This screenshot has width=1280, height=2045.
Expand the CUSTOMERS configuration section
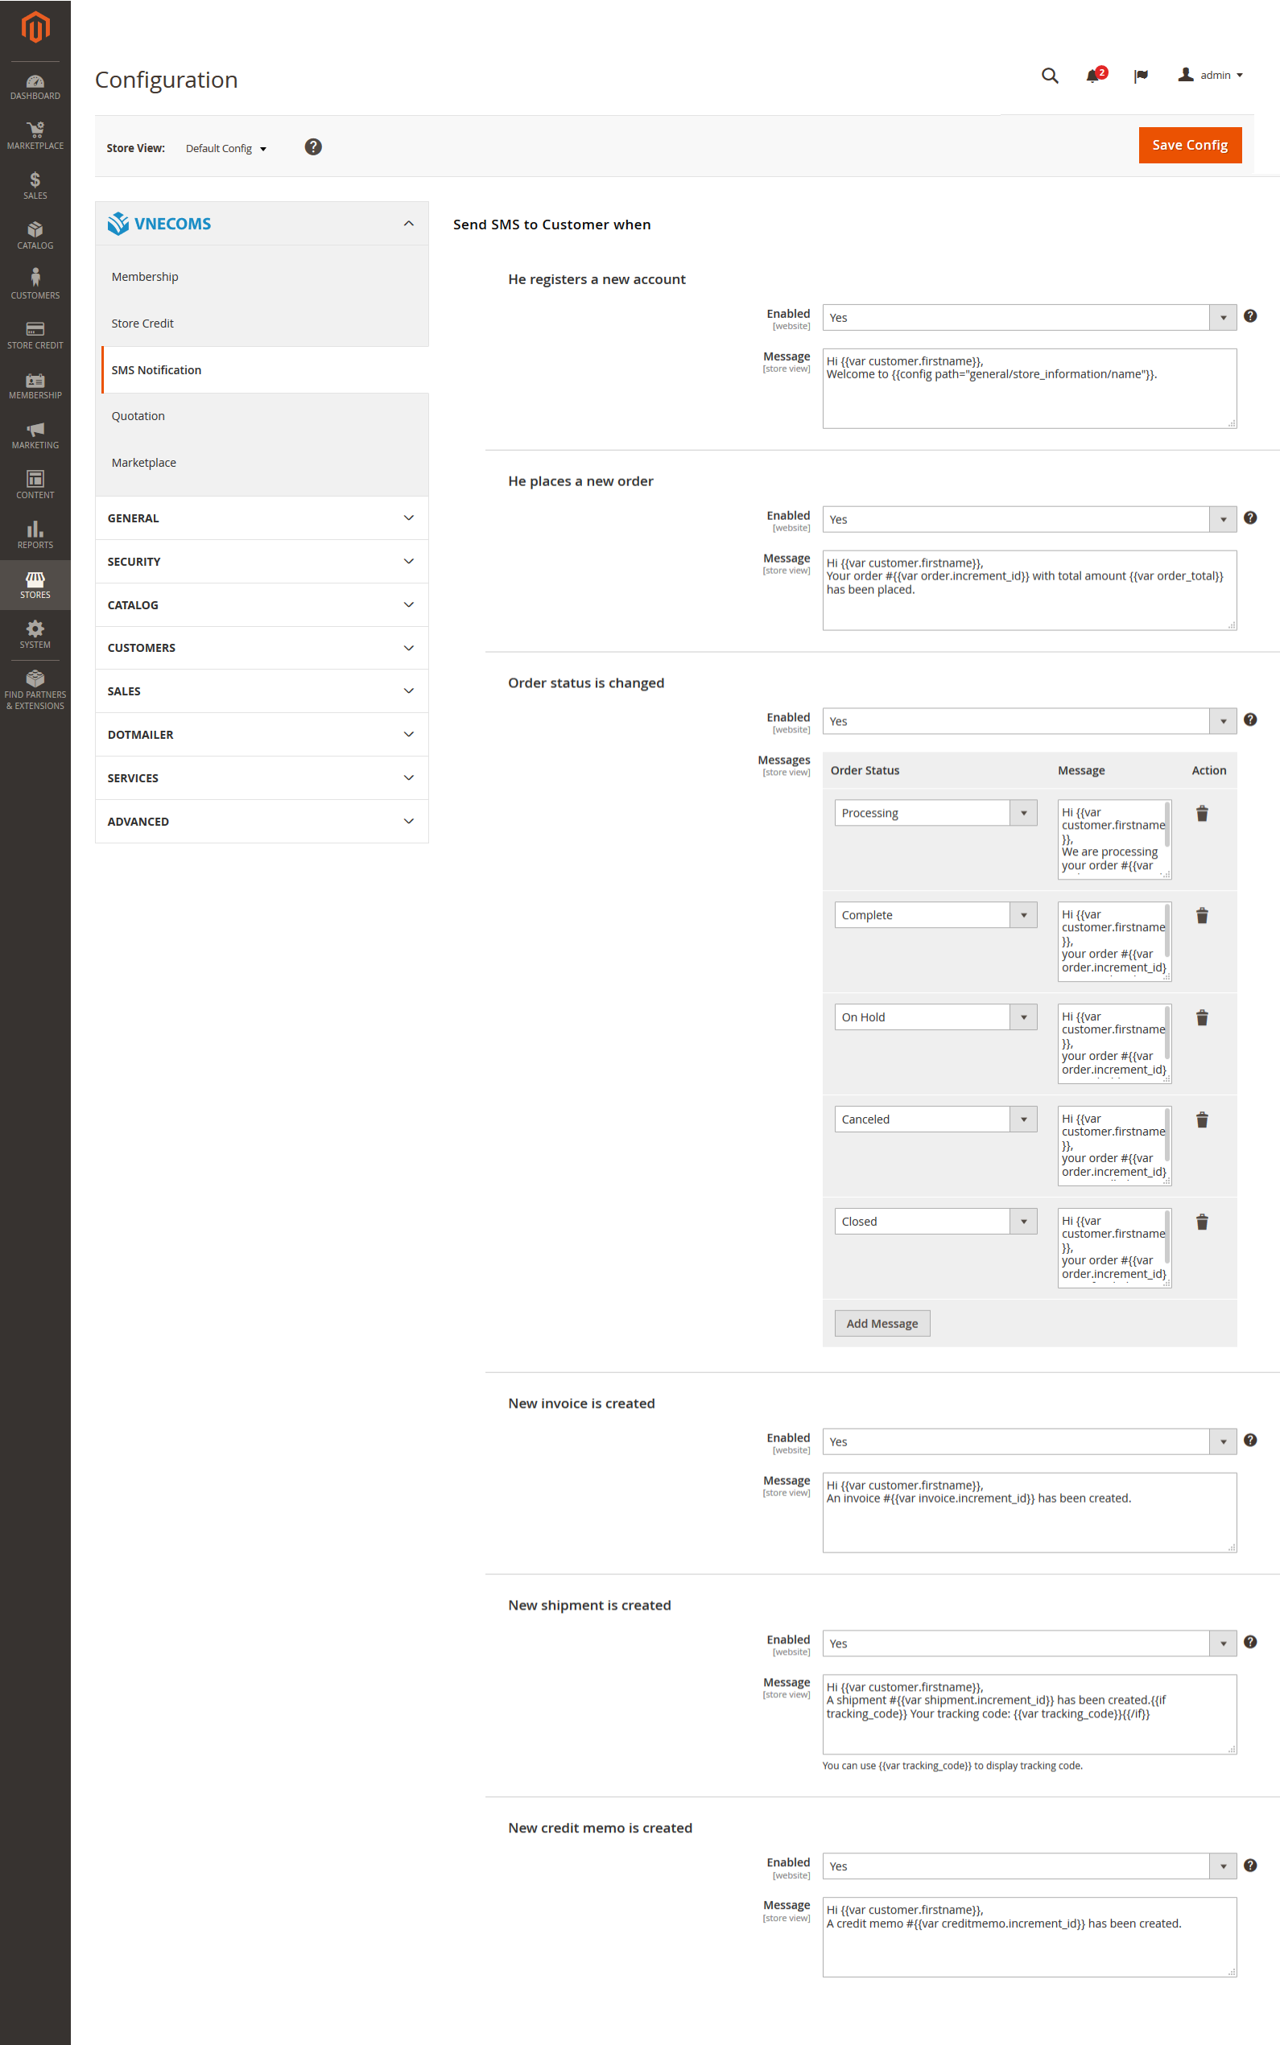point(262,647)
